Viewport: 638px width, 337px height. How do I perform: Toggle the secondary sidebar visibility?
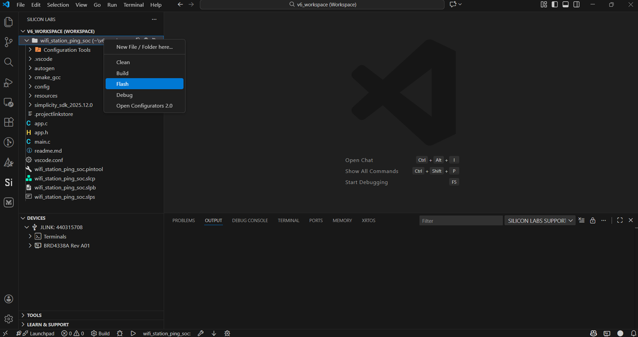point(576,4)
